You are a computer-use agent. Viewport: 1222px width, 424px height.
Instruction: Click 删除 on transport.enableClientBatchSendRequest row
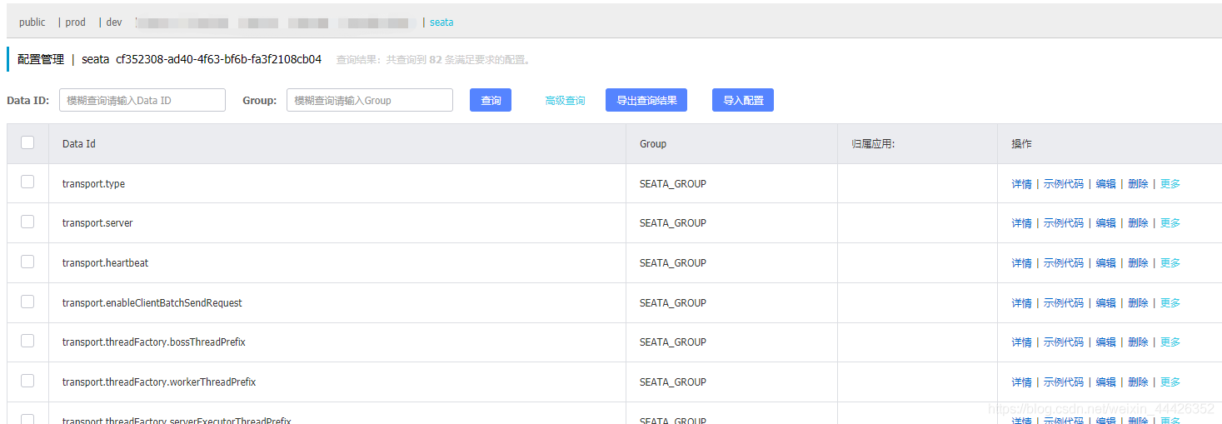click(1138, 303)
